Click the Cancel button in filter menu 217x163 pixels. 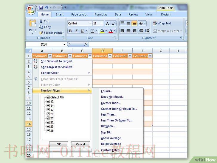80,144
